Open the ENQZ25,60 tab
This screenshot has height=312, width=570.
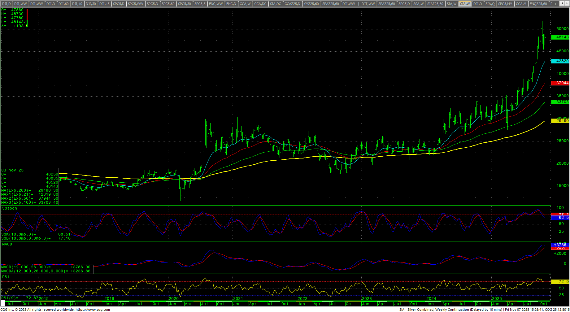click(538, 4)
